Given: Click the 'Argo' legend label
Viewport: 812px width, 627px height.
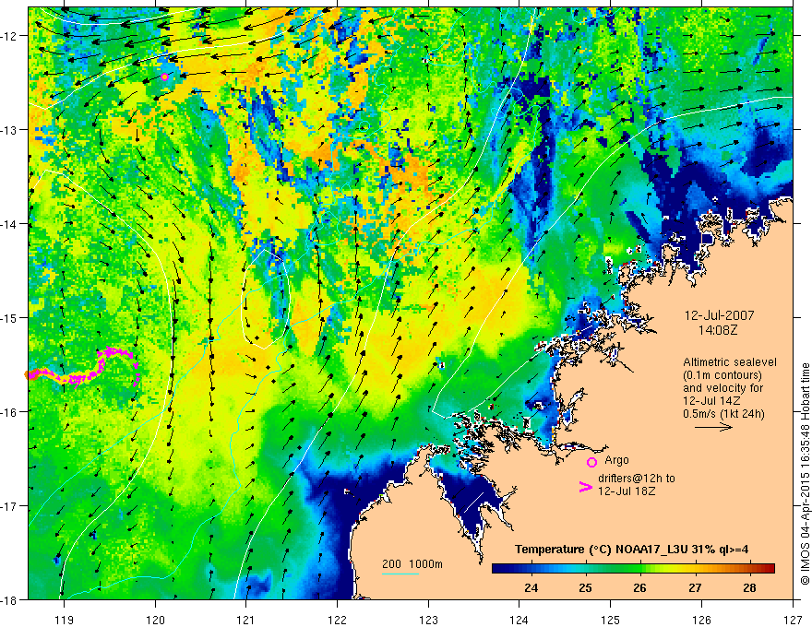Looking at the screenshot, I should coord(616,460).
